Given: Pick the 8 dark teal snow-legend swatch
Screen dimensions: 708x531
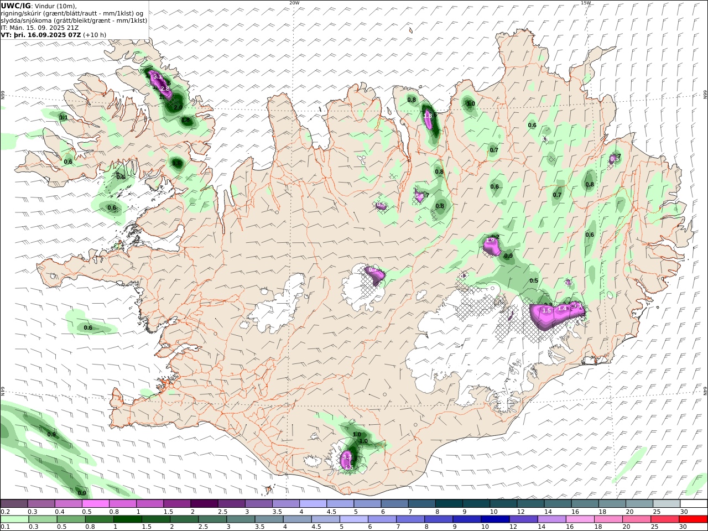Looking at the screenshot, I should click(449, 503).
